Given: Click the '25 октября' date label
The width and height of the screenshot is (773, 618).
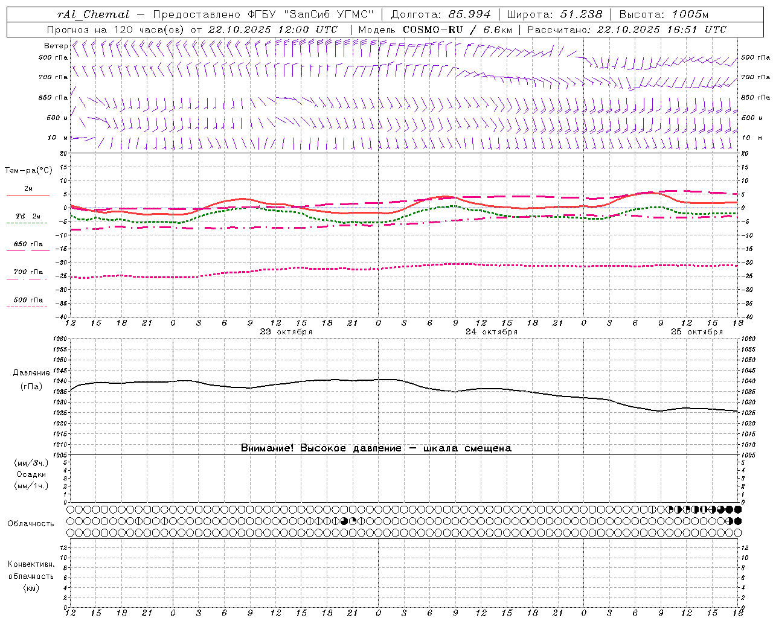Looking at the screenshot, I should 697,332.
